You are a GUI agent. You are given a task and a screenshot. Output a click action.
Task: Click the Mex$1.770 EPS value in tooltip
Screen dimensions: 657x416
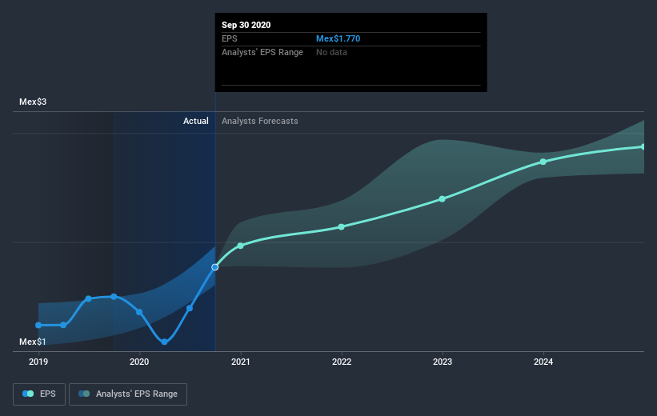(339, 38)
